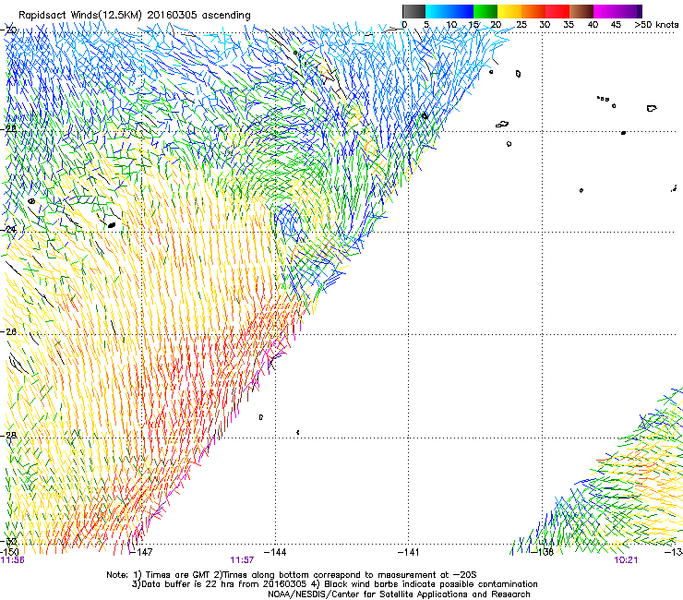This screenshot has height=600, width=683.
Task: Click the '10' legend scale label
Action: click(451, 25)
